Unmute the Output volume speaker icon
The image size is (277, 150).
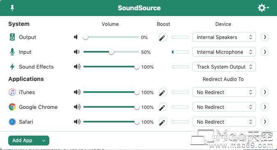click(x=76, y=37)
